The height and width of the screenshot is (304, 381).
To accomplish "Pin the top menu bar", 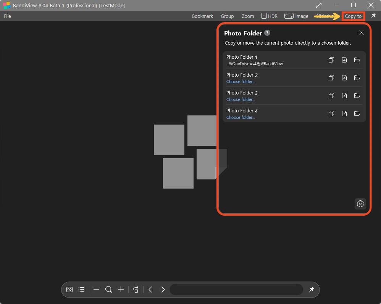I will click(x=373, y=16).
